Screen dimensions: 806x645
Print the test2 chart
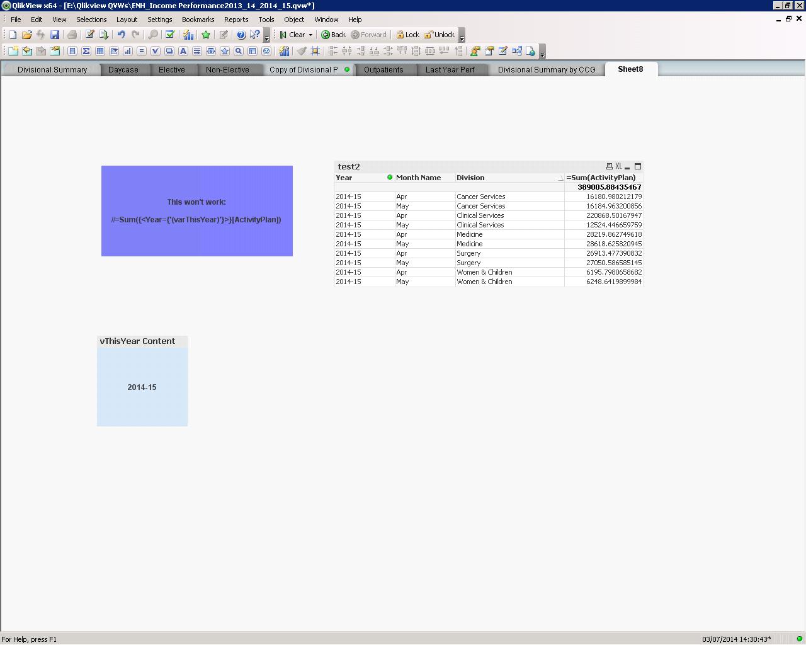point(609,166)
